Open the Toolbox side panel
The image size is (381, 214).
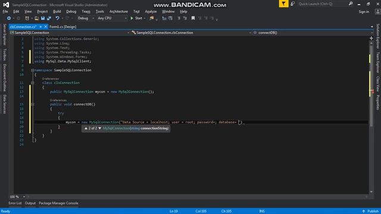[4, 55]
